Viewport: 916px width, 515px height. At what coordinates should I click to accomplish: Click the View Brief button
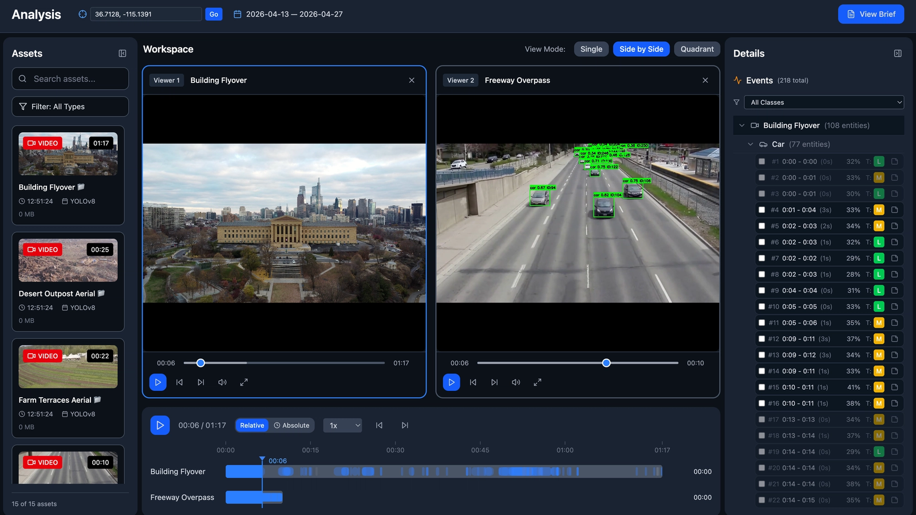pyautogui.click(x=871, y=14)
